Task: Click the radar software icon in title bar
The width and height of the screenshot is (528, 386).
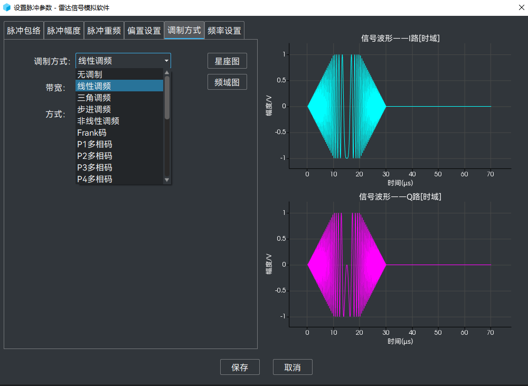Action: click(7, 7)
